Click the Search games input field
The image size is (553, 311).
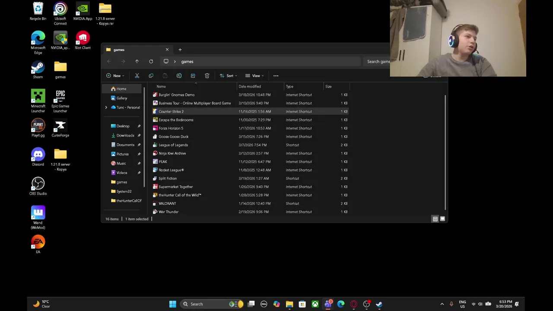(x=377, y=61)
